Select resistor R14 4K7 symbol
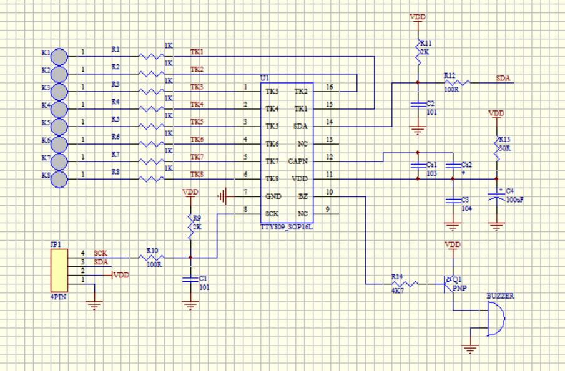 (x=405, y=284)
